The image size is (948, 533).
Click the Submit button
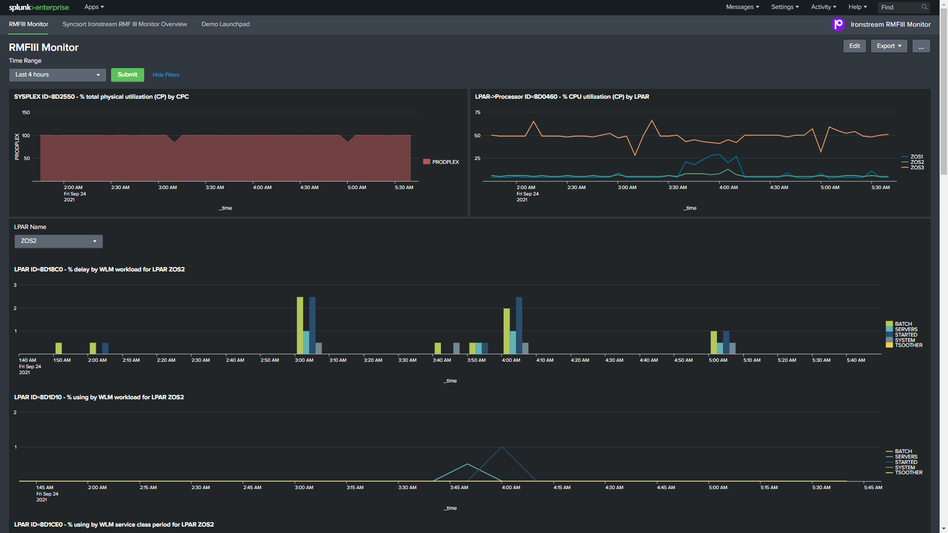(127, 75)
